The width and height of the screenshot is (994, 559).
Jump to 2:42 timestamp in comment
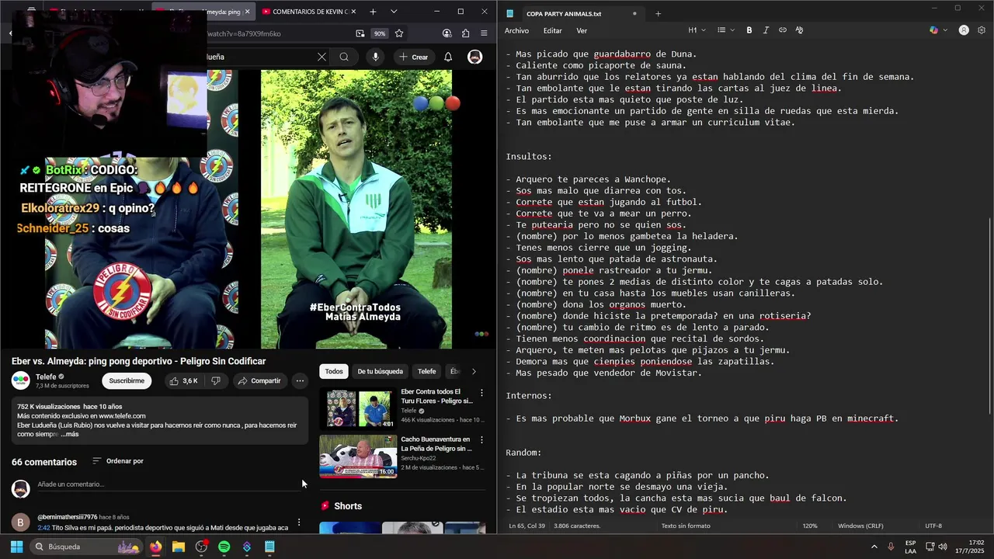(x=43, y=528)
